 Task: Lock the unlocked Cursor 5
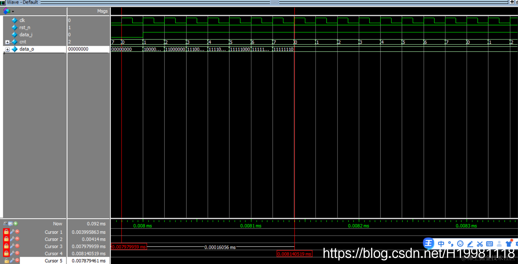click(x=6, y=261)
